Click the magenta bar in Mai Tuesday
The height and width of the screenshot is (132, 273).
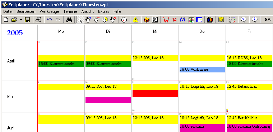click(x=108, y=100)
